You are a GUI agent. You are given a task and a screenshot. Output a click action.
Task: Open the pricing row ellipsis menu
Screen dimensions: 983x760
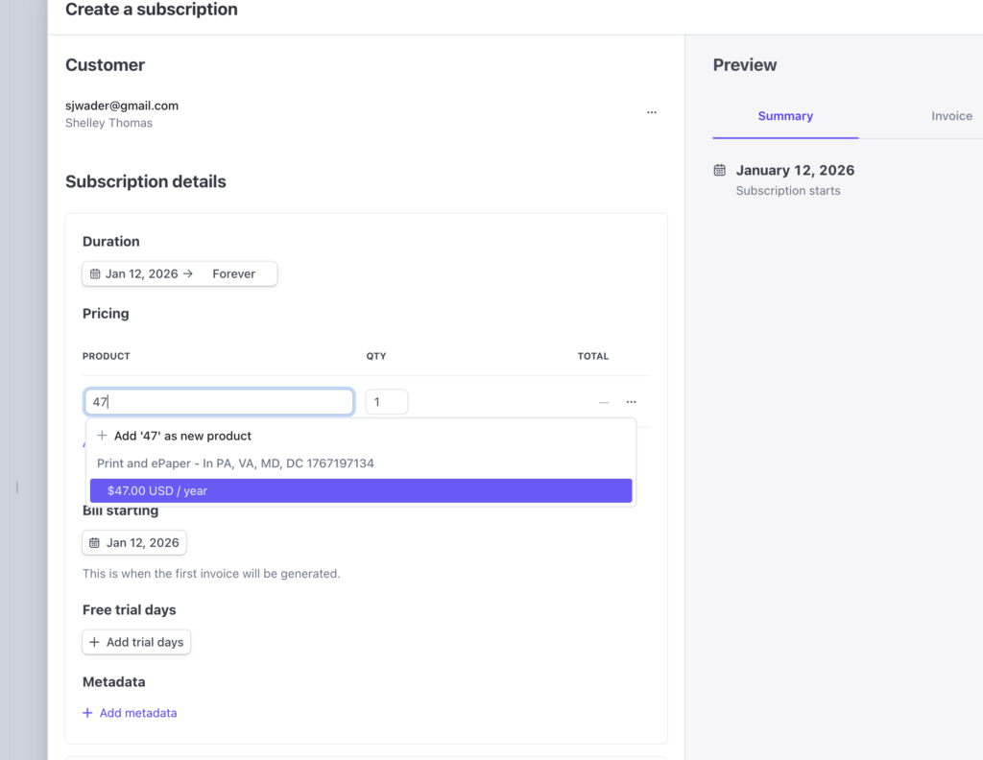tap(631, 402)
